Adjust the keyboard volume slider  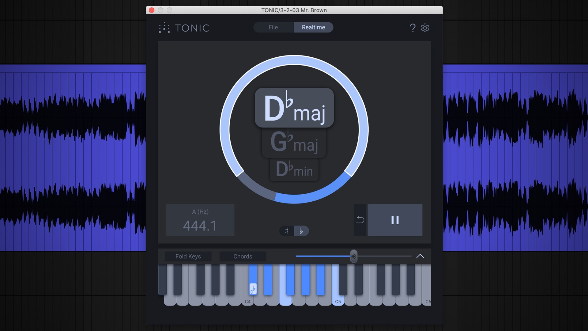354,256
